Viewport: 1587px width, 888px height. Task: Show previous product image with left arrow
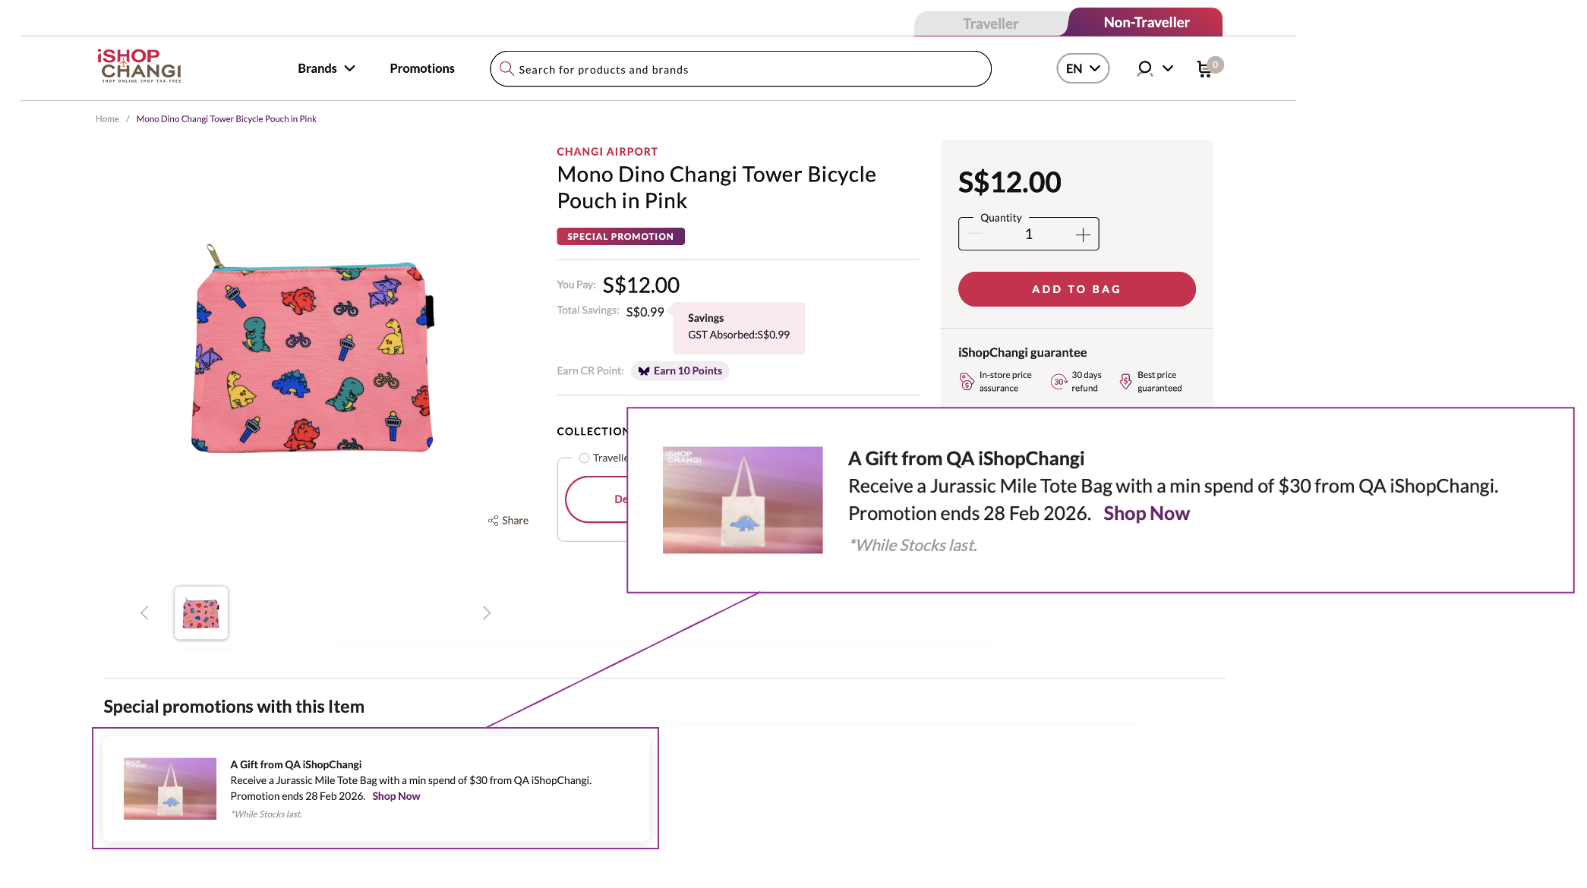click(144, 612)
